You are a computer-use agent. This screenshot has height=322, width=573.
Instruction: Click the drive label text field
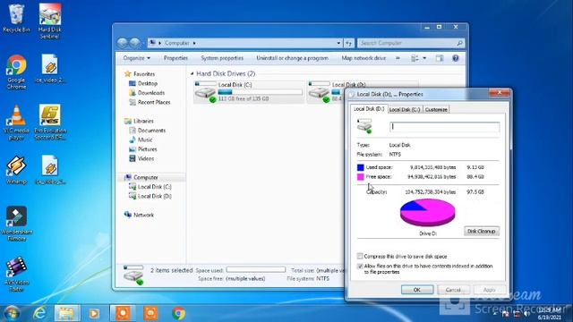click(x=444, y=127)
